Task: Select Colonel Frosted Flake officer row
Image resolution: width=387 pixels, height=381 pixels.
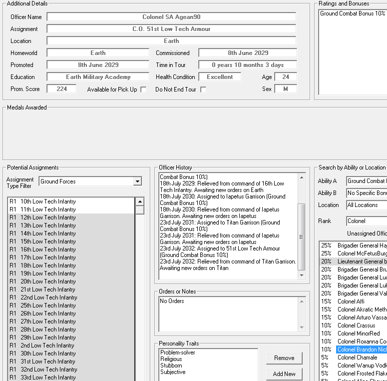Action: click(354, 373)
